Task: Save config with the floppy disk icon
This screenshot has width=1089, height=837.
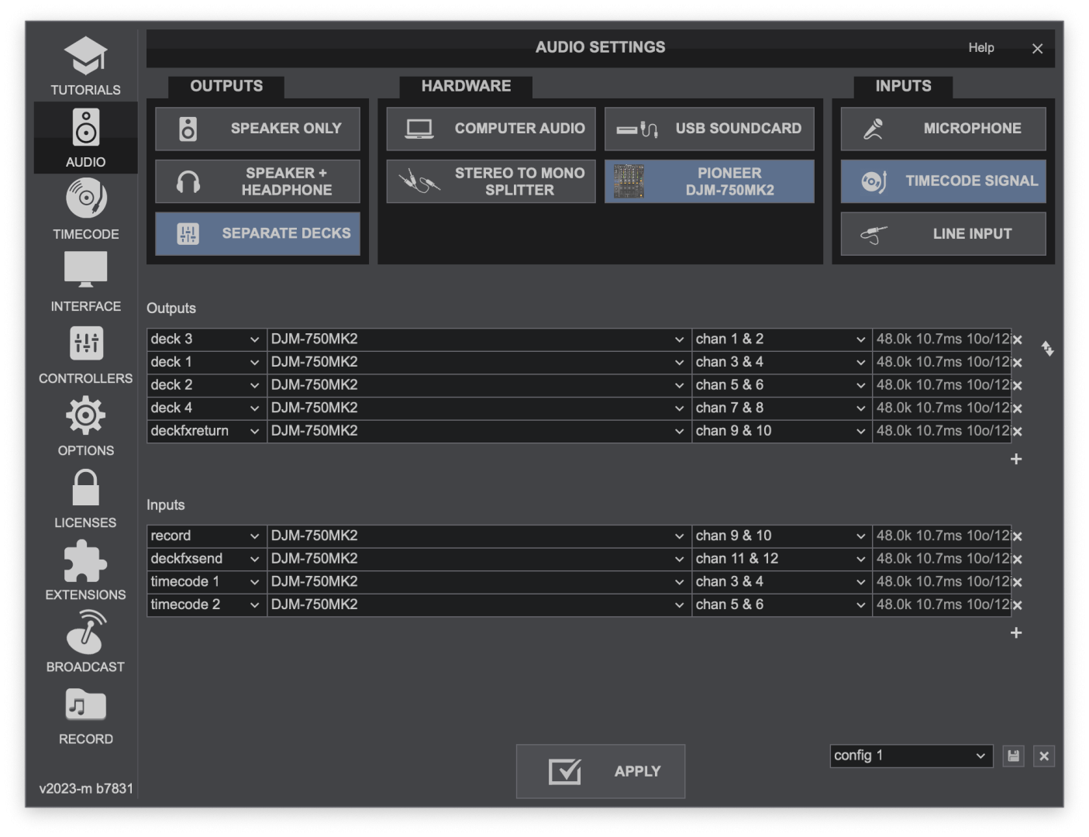Action: pos(1013,756)
